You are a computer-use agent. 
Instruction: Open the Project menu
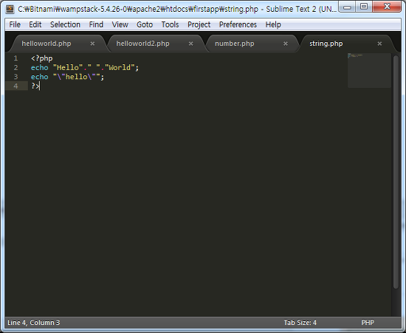pyautogui.click(x=199, y=24)
